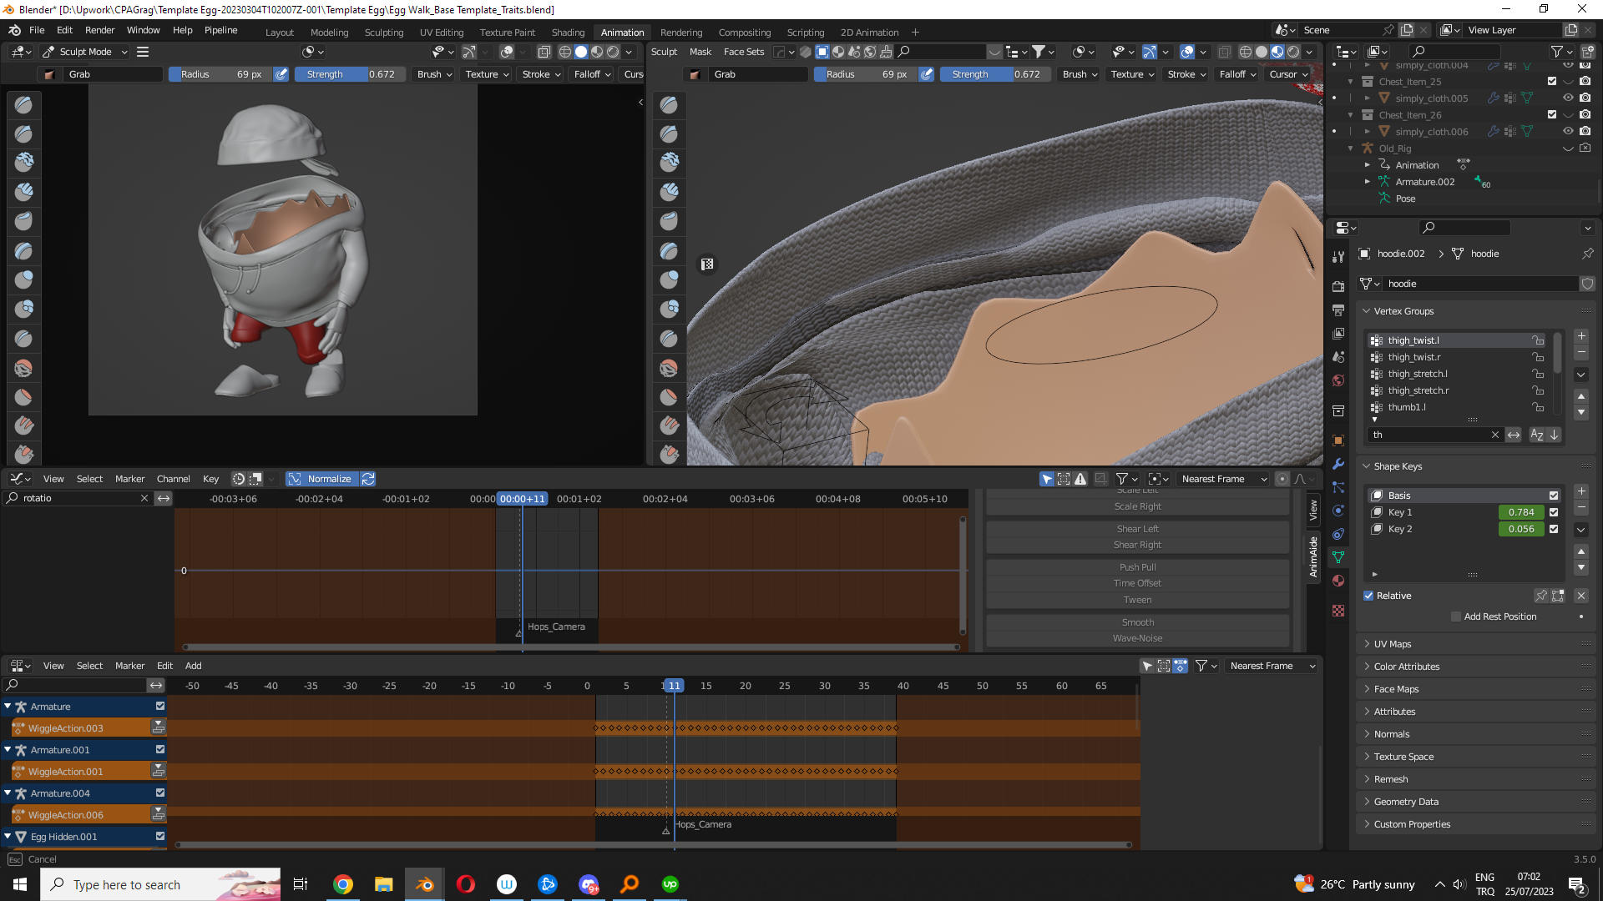Toggle Key 1 shape key checkbox
Image resolution: width=1603 pixels, height=901 pixels.
pyautogui.click(x=1554, y=512)
